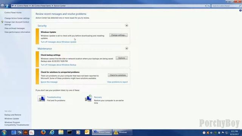Open View archived messages
This screenshot has height=136, width=242.
[14, 28]
